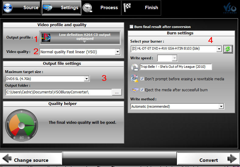Click the output folder browse (...) button
Screen dimensions: 240x167
pos(117,92)
